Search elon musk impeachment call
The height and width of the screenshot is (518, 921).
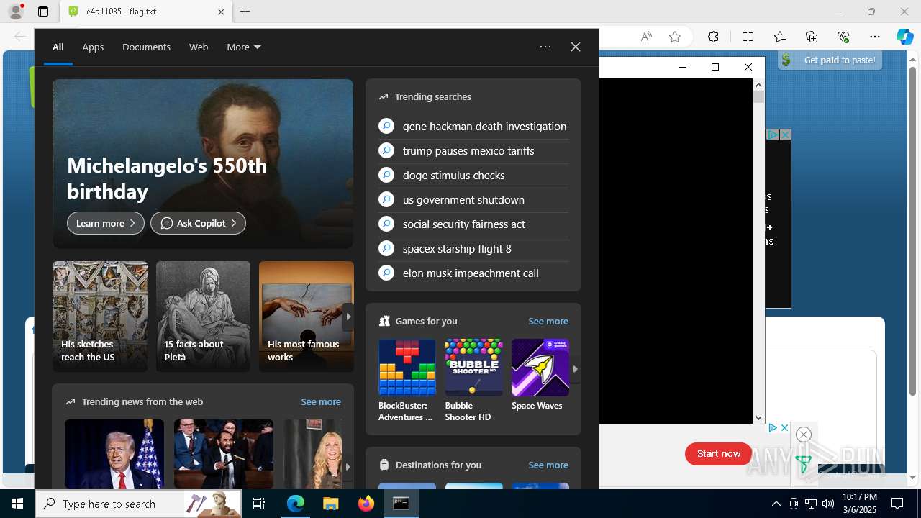click(x=473, y=273)
